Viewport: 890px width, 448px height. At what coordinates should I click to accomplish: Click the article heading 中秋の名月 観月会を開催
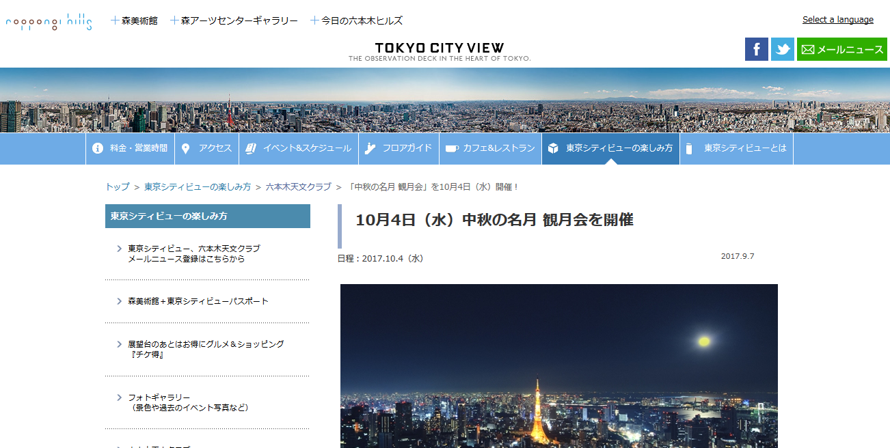(494, 220)
